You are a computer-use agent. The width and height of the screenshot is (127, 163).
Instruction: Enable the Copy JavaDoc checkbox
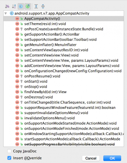(9, 151)
